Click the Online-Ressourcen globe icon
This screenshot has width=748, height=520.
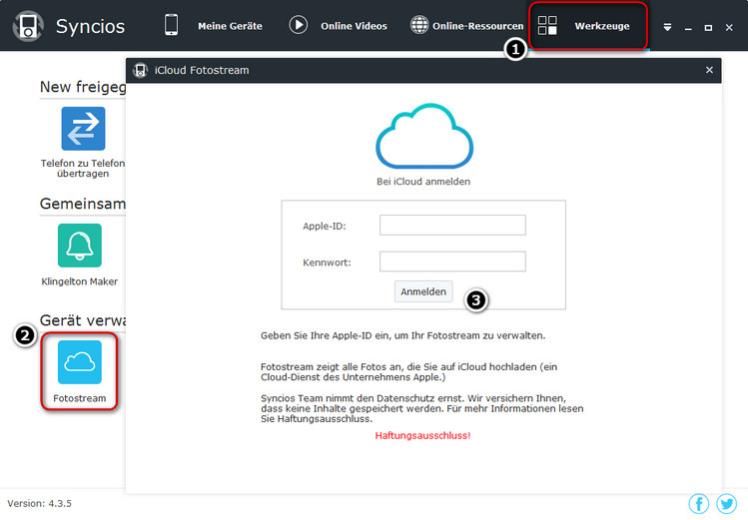coord(419,25)
